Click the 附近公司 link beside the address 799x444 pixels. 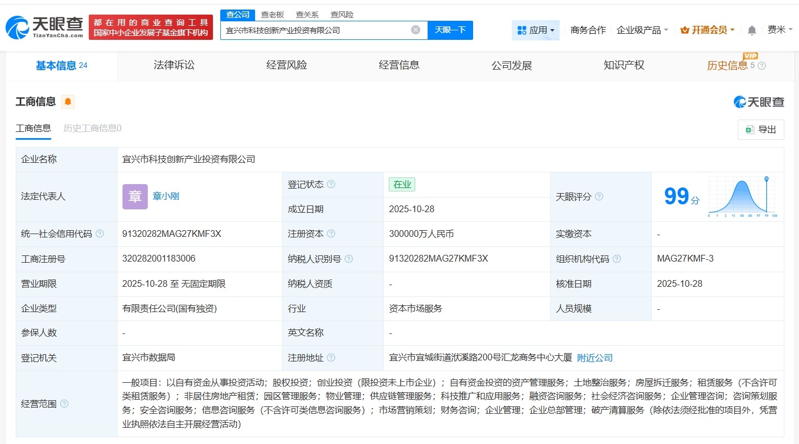click(595, 358)
